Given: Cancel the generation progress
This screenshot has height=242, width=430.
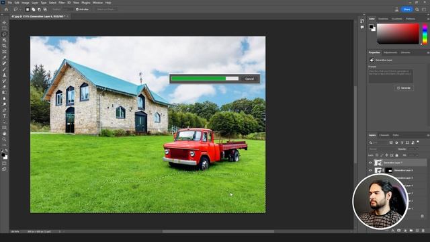Looking at the screenshot, I should tap(249, 79).
